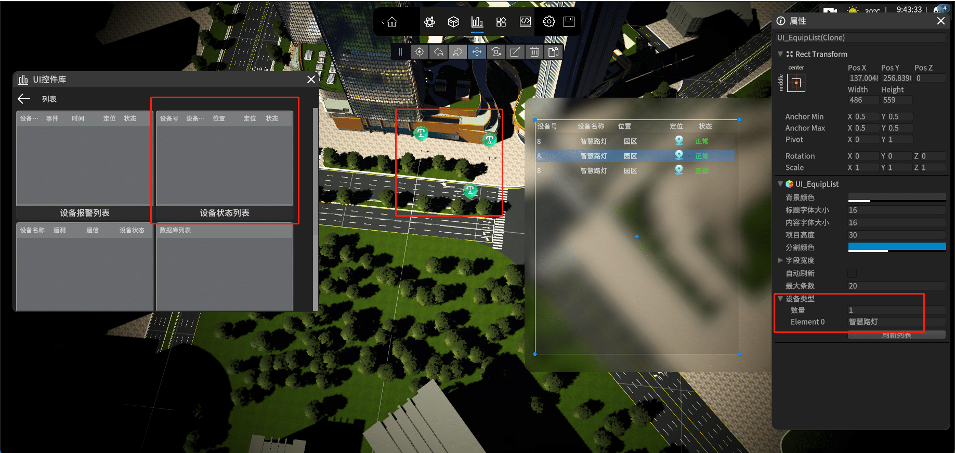Undo the last action
The image size is (955, 453).
(439, 52)
